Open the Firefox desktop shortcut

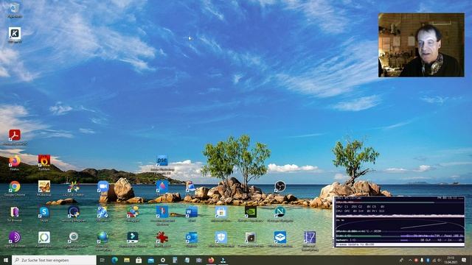15,161
